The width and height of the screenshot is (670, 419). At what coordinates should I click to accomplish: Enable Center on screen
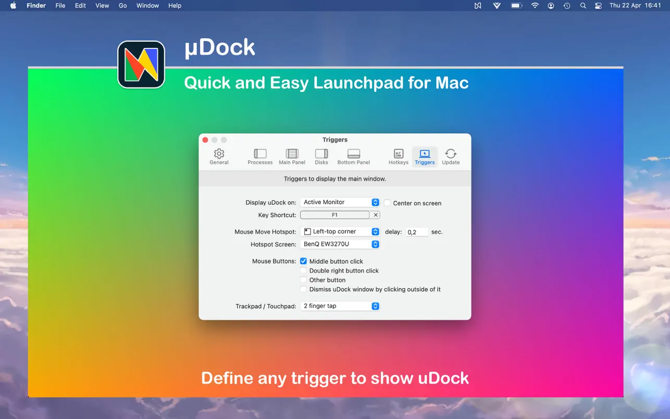point(387,203)
